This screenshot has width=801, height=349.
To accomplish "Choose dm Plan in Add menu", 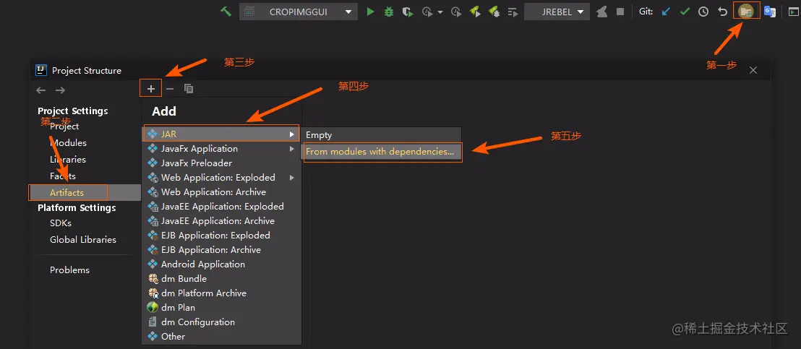I will pos(221,308).
